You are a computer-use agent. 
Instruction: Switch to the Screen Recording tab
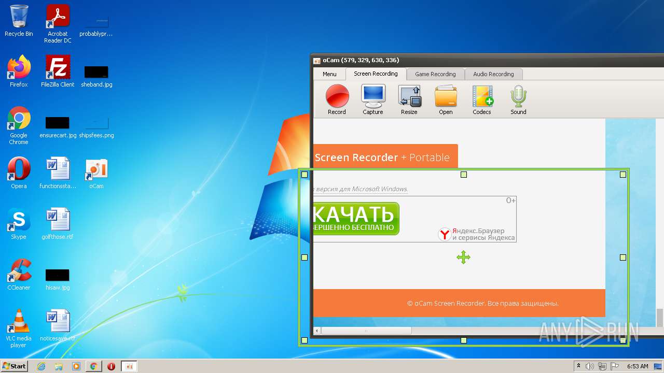point(376,74)
